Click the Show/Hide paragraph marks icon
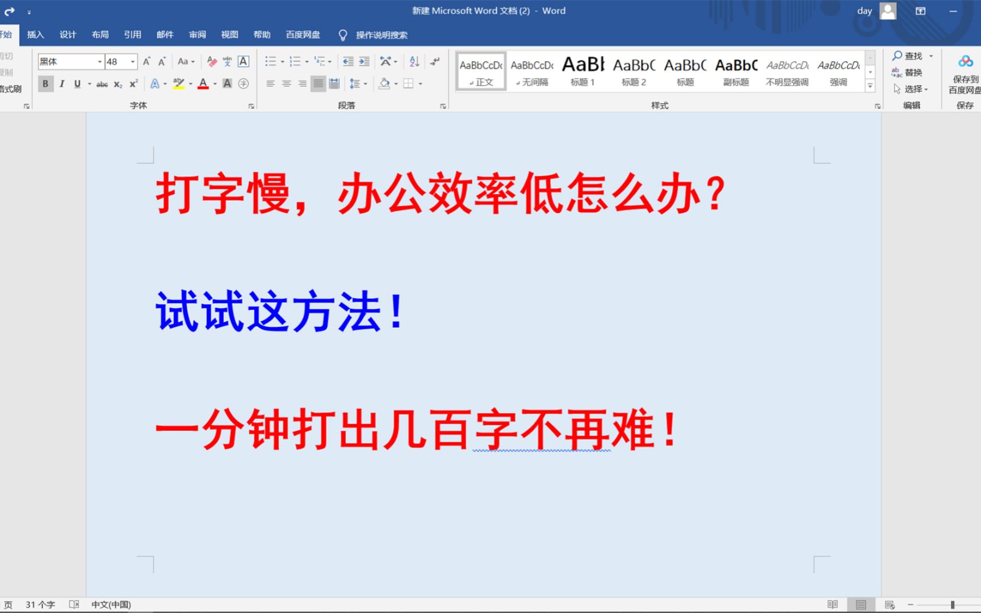 [435, 61]
